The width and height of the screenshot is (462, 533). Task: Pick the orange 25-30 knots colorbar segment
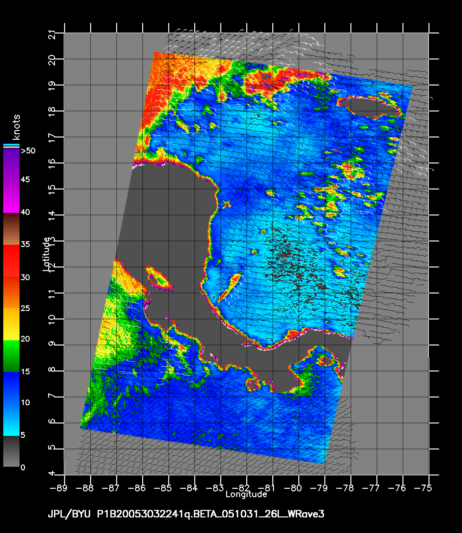[11, 292]
